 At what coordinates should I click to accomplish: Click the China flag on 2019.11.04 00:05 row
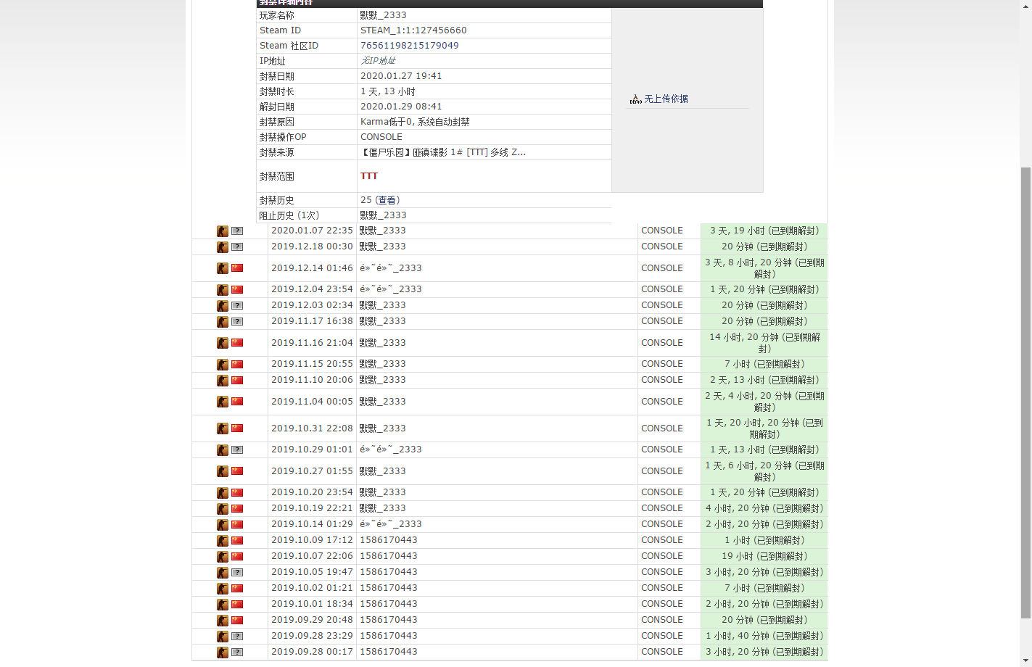(x=237, y=402)
